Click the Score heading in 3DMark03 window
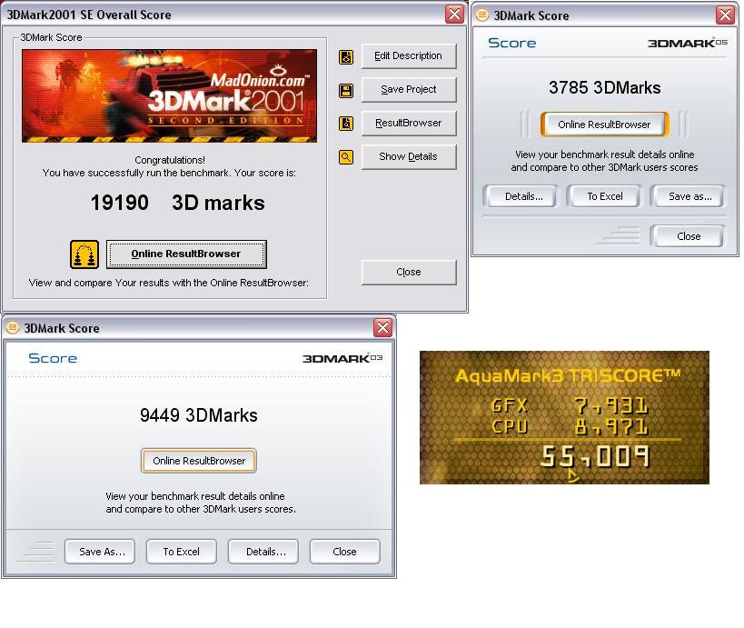The image size is (744, 628). [52, 358]
